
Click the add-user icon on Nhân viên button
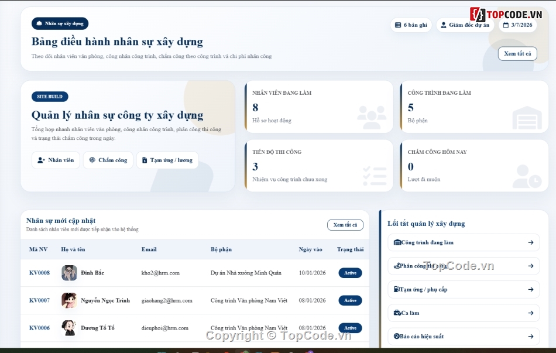tap(41, 160)
